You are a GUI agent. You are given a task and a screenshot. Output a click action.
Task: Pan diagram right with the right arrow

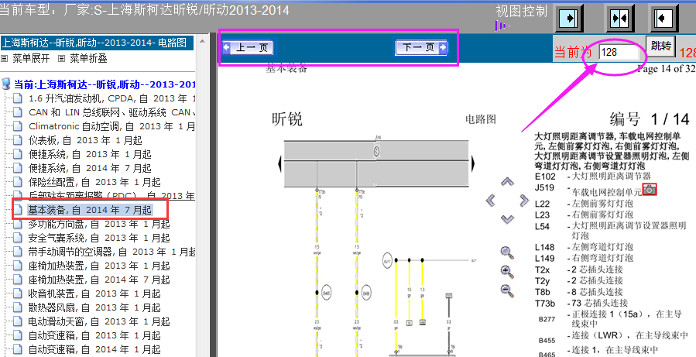pos(524,201)
